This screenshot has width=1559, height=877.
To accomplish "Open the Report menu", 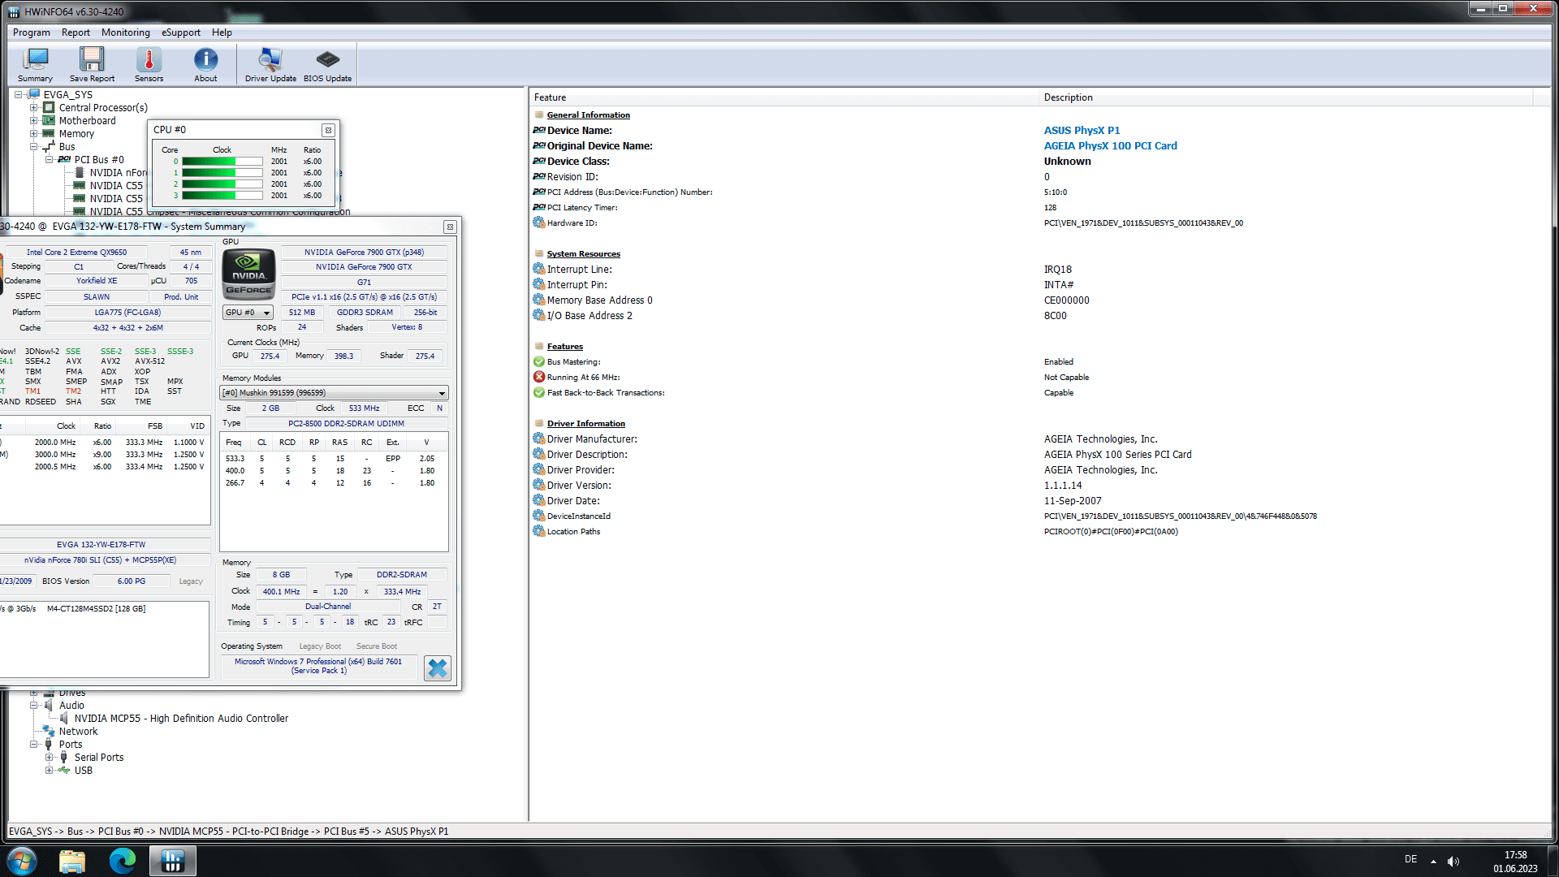I will 76,32.
